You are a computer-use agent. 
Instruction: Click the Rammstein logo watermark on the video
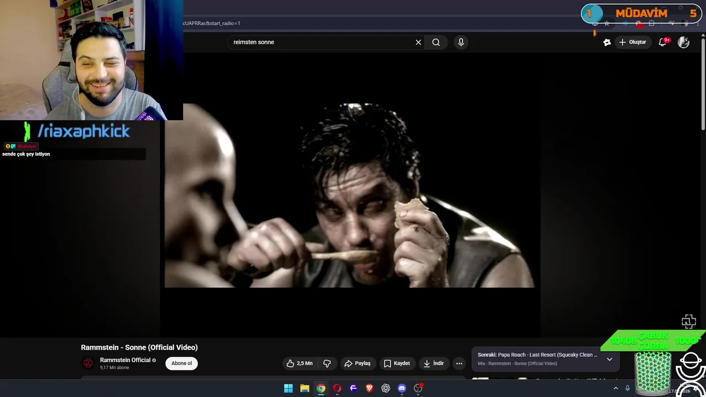pyautogui.click(x=688, y=321)
